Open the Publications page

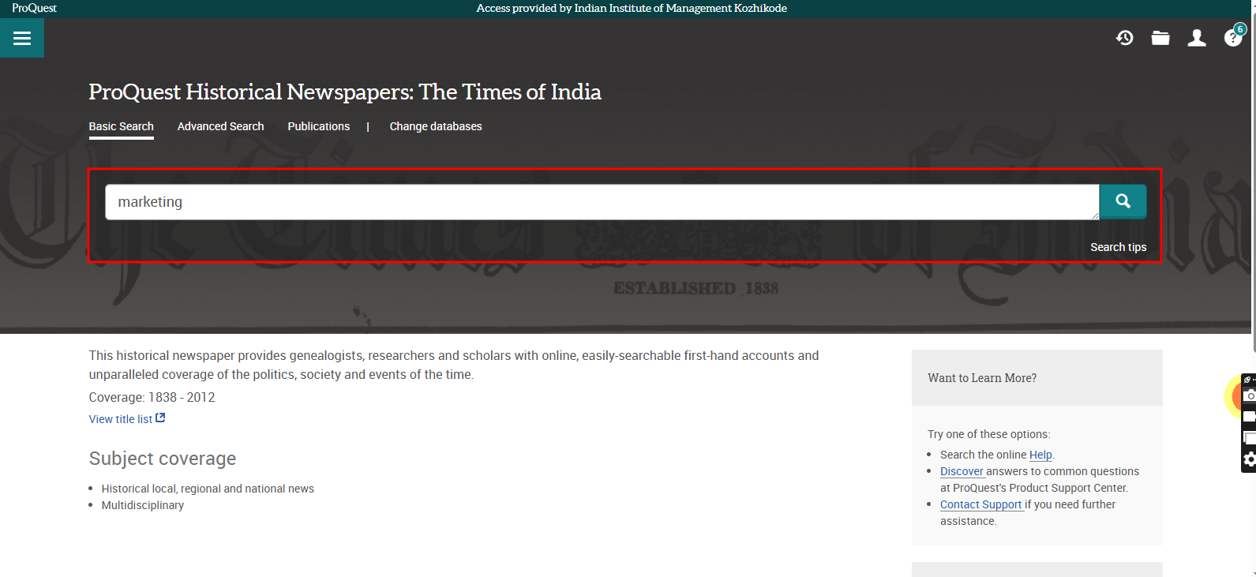318,126
